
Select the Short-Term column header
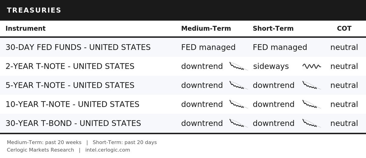(273, 28)
